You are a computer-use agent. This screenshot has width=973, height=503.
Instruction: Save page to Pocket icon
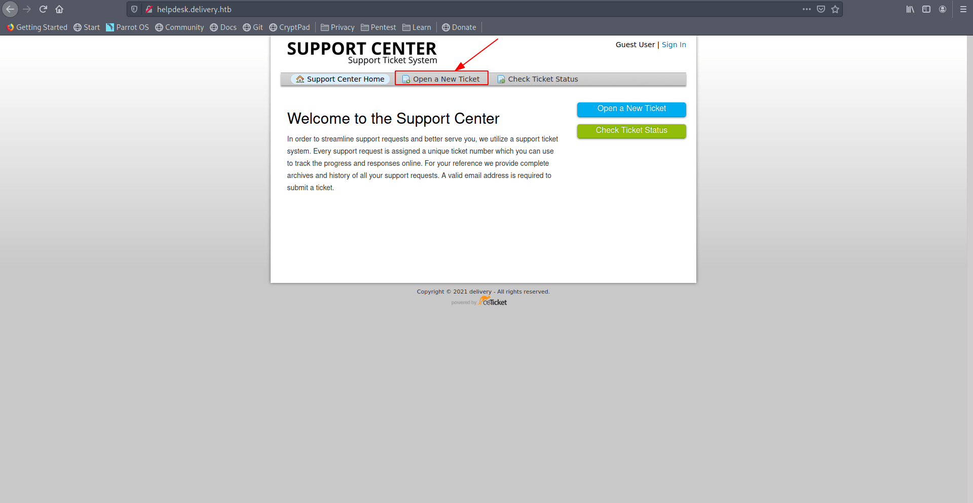coord(821,9)
